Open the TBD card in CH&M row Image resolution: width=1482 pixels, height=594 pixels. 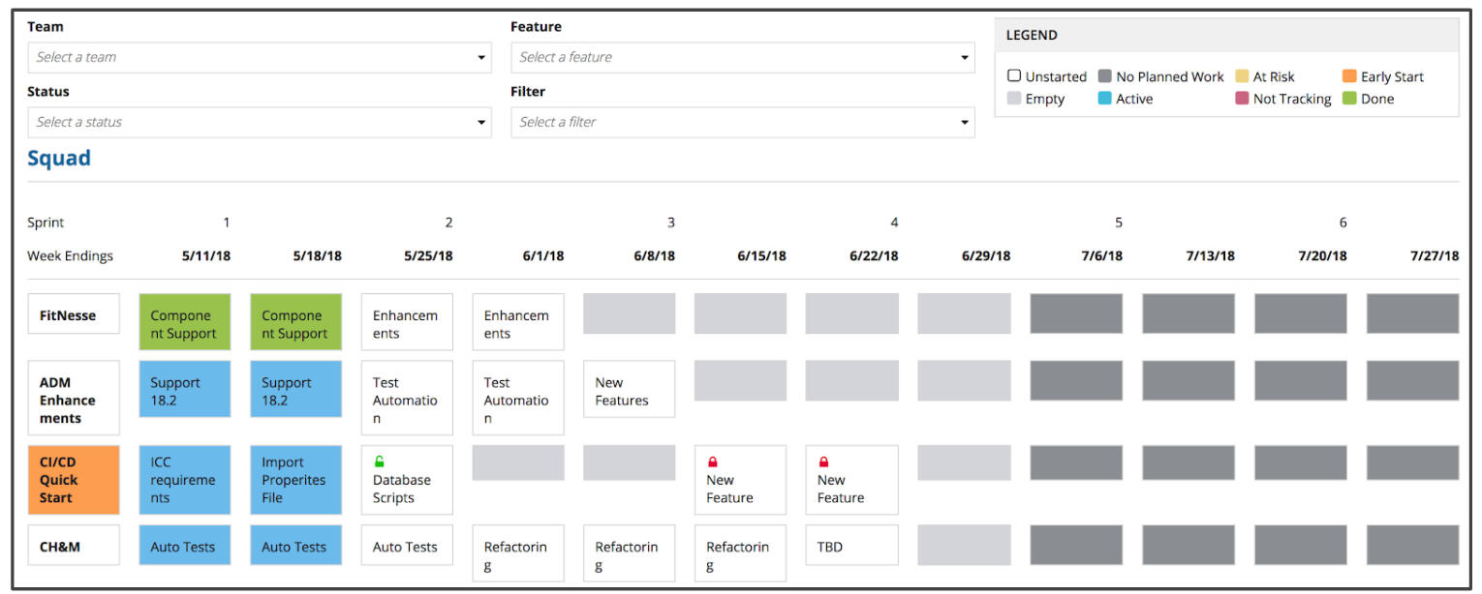851,547
